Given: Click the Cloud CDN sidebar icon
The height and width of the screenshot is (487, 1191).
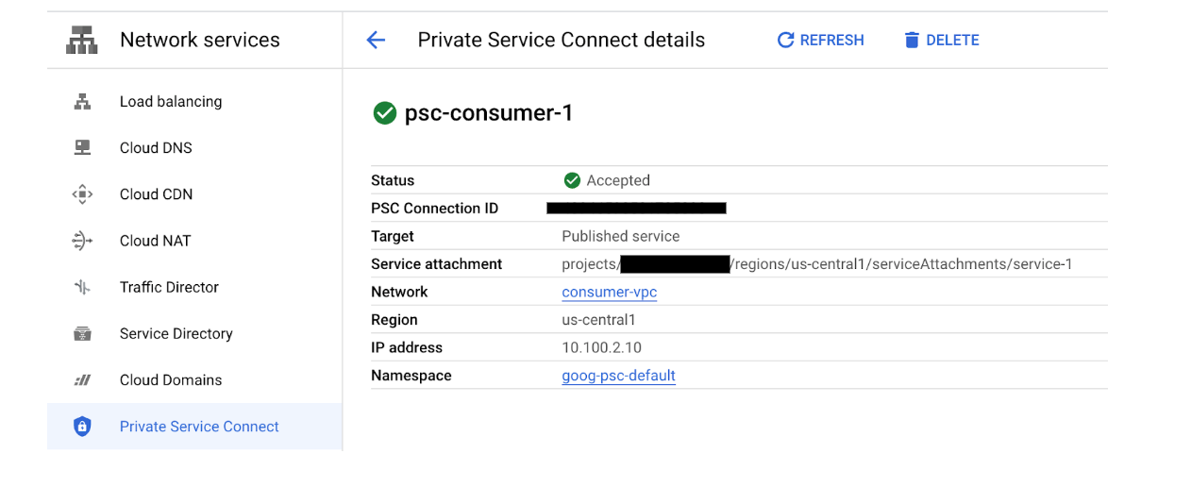Looking at the screenshot, I should [x=82, y=194].
